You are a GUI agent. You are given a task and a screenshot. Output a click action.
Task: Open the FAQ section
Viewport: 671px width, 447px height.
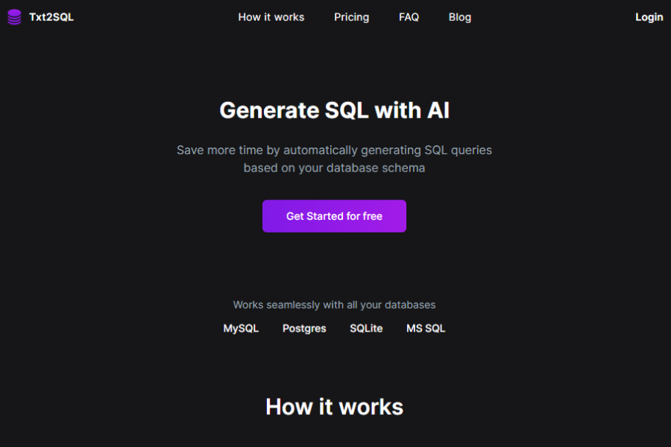tap(409, 17)
